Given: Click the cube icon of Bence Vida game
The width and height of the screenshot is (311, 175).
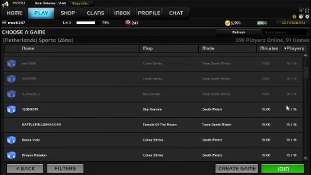Looking at the screenshot, I should (11, 140).
